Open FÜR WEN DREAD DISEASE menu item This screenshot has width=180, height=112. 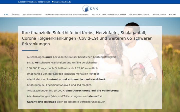(139, 14)
